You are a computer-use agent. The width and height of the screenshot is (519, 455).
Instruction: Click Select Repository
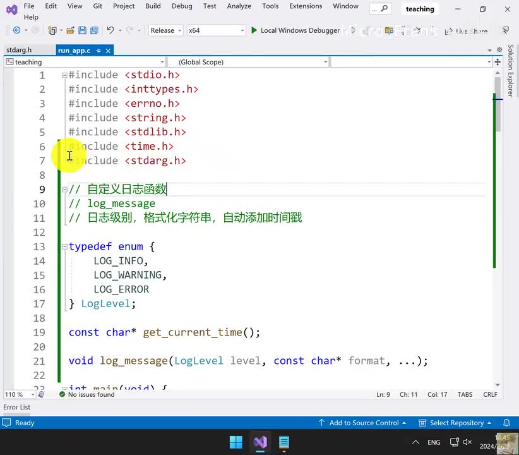(455, 423)
